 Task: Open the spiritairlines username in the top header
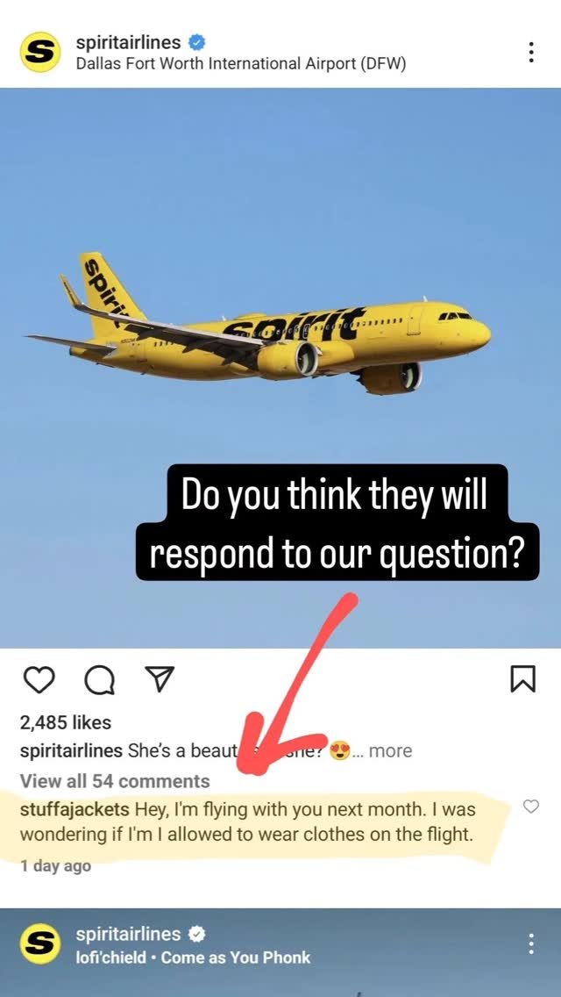[128, 43]
